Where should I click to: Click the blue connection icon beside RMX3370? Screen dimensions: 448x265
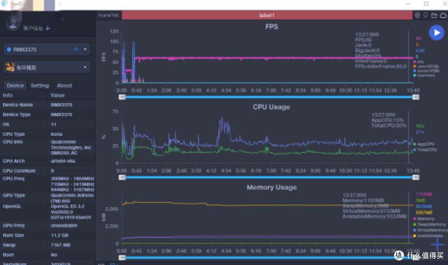pos(9,49)
